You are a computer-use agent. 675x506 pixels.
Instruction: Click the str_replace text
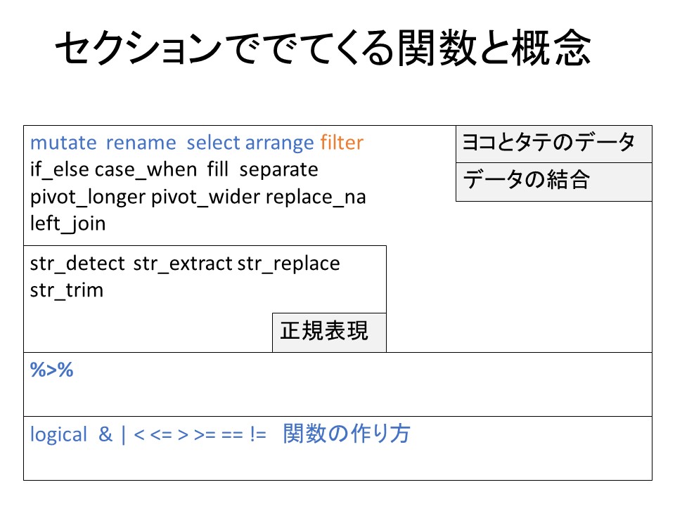[288, 264]
